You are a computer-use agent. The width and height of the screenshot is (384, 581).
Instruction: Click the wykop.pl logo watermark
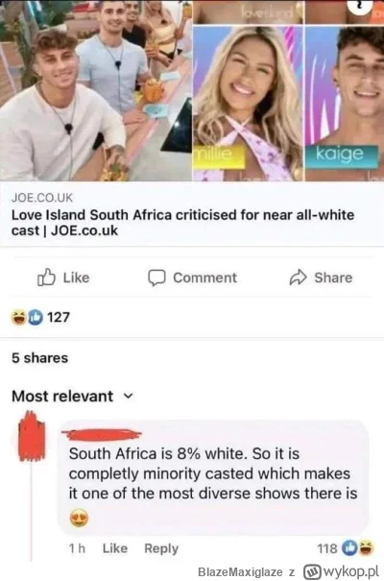click(342, 571)
